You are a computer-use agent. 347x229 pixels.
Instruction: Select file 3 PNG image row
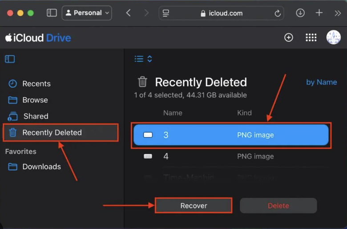click(231, 135)
